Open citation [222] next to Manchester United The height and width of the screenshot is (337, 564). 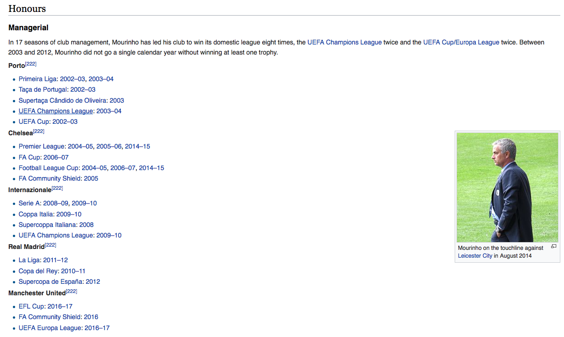71,291
